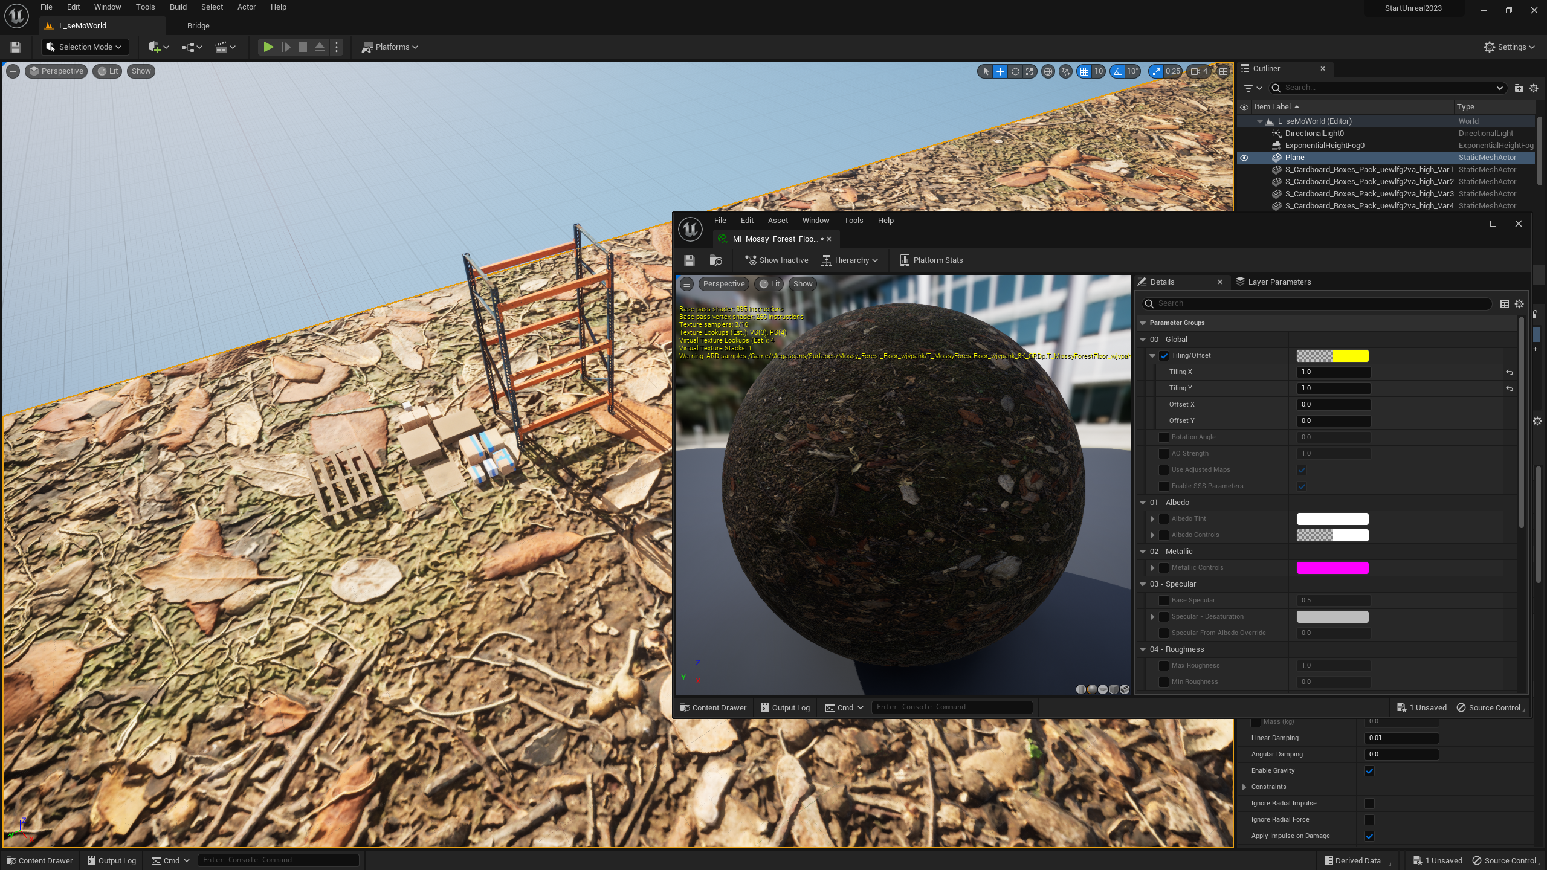
Task: Click the Tiling X value field
Action: [1333, 372]
